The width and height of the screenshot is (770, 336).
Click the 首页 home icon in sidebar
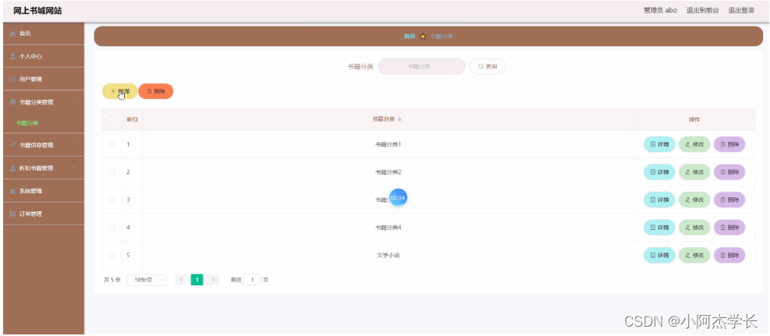click(12, 34)
